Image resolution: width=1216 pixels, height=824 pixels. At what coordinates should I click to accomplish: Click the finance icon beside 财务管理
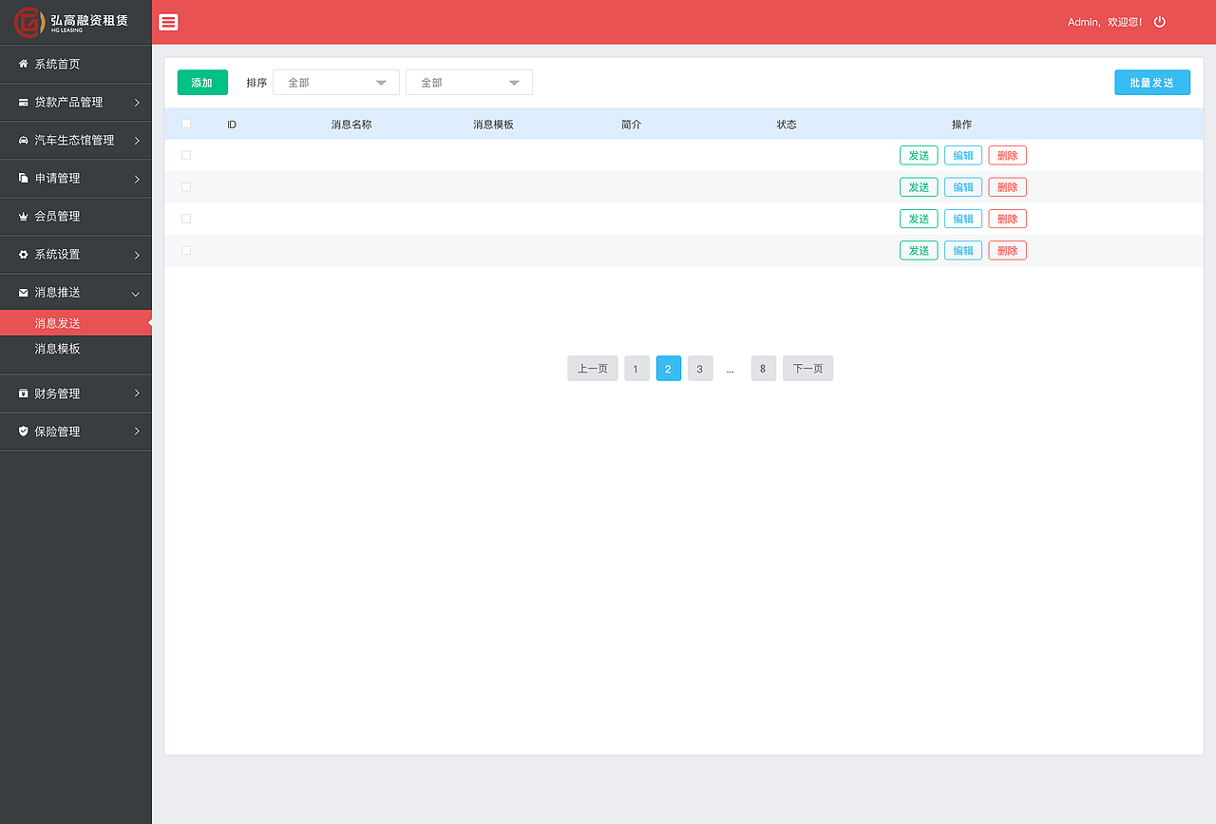(24, 393)
